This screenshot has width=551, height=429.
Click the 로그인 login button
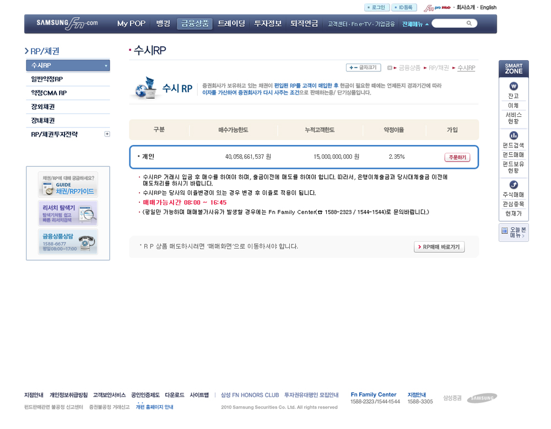[x=377, y=8]
